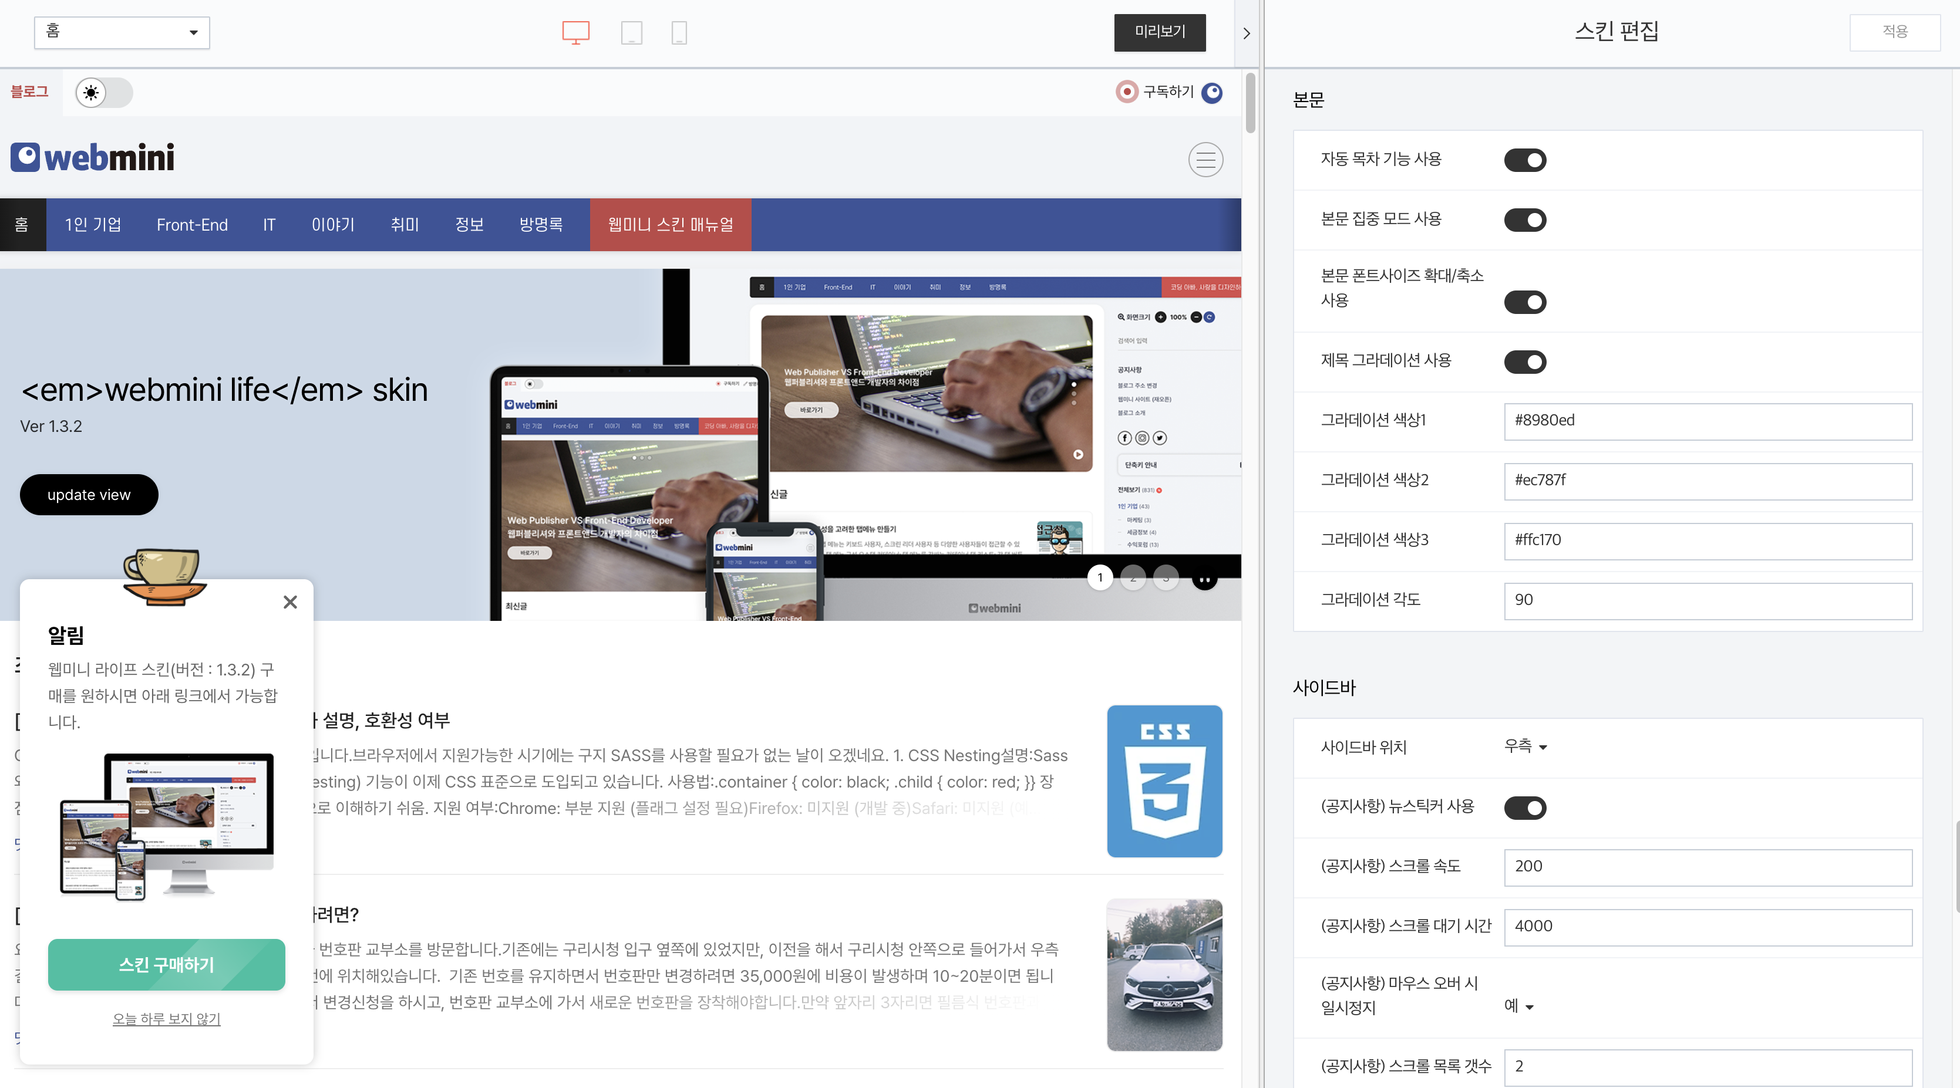Expand the 사이드바 위치 dropdown
Viewport: 1960px width, 1088px height.
click(1525, 746)
